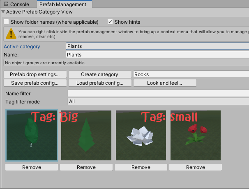Click the yellow warning hint icon

point(11,34)
